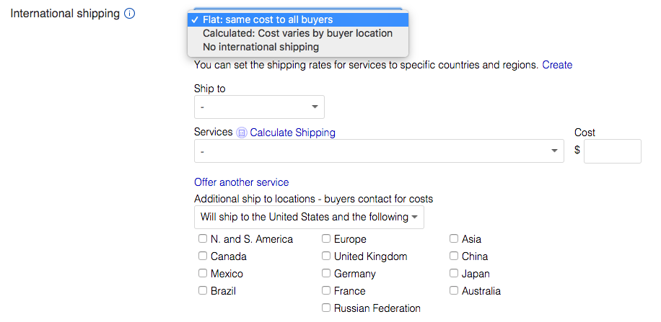
Task: Expand the Additional ship to locations dropdown
Action: [x=309, y=218]
